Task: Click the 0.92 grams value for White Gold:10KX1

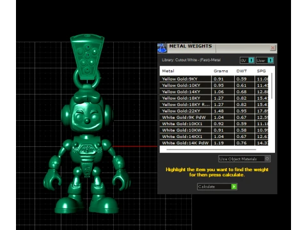Action: [219, 124]
